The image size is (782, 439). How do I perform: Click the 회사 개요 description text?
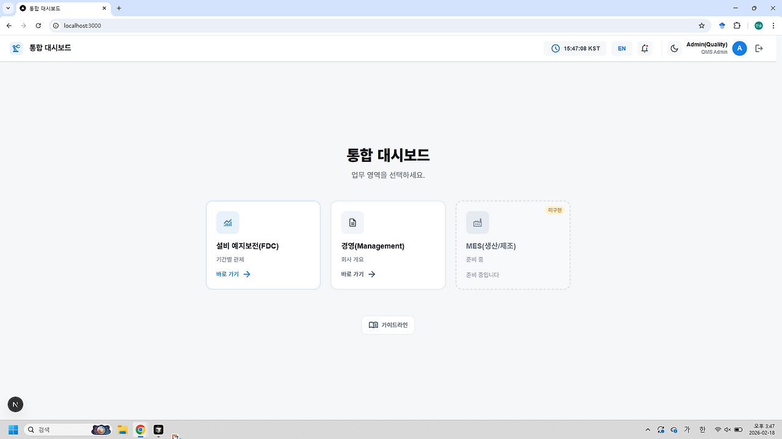[x=353, y=259]
